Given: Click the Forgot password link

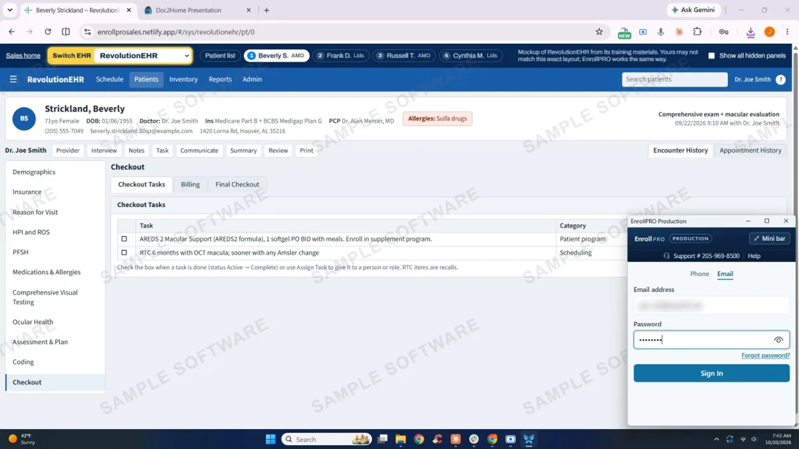Looking at the screenshot, I should [x=766, y=356].
